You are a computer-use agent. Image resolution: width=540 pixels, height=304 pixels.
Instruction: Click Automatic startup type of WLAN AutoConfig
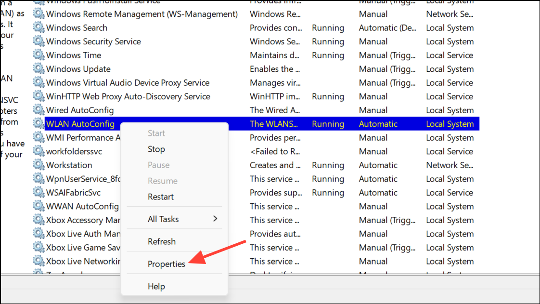[x=378, y=124]
